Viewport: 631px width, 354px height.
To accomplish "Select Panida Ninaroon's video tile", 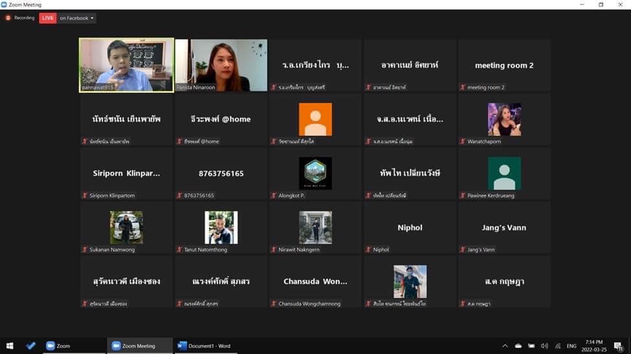I will 221,65.
